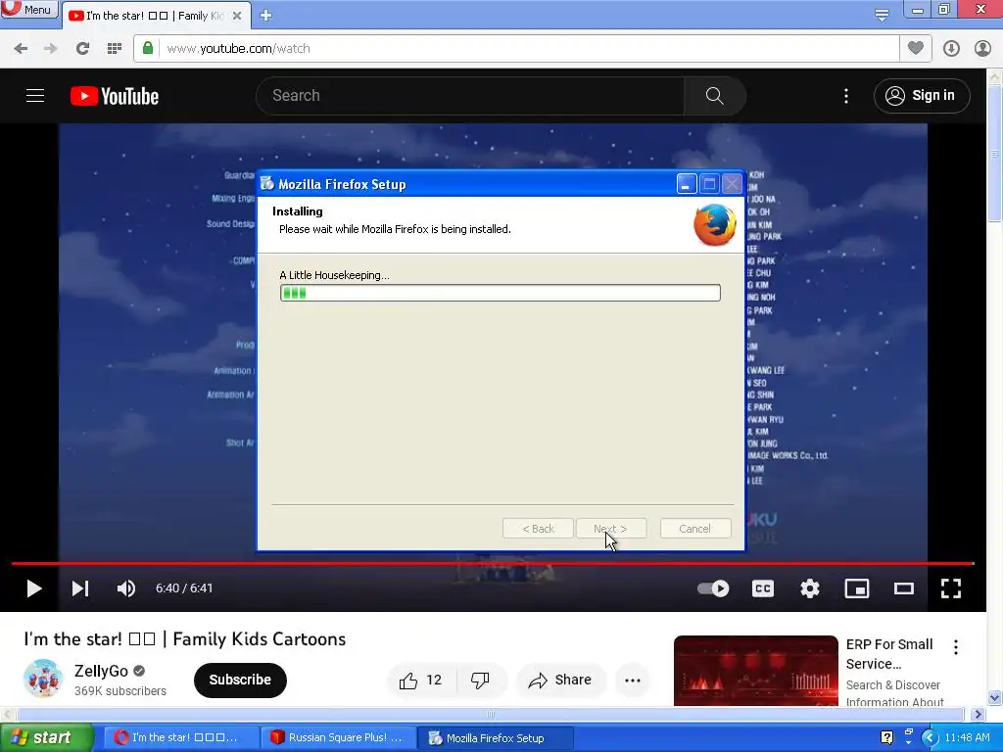
Task: Open the ad options three-dot menu
Action: pos(956,647)
